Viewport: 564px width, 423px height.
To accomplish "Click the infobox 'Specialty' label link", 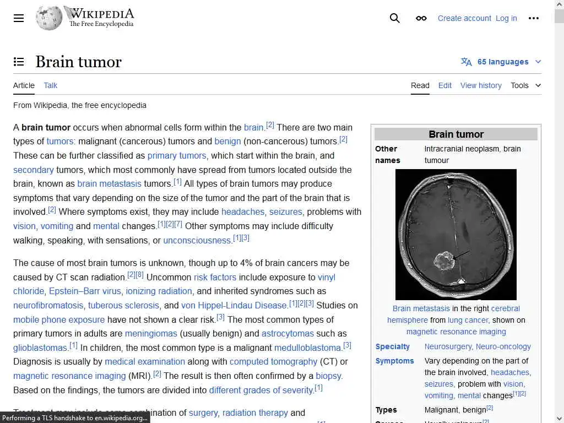I will point(392,347).
